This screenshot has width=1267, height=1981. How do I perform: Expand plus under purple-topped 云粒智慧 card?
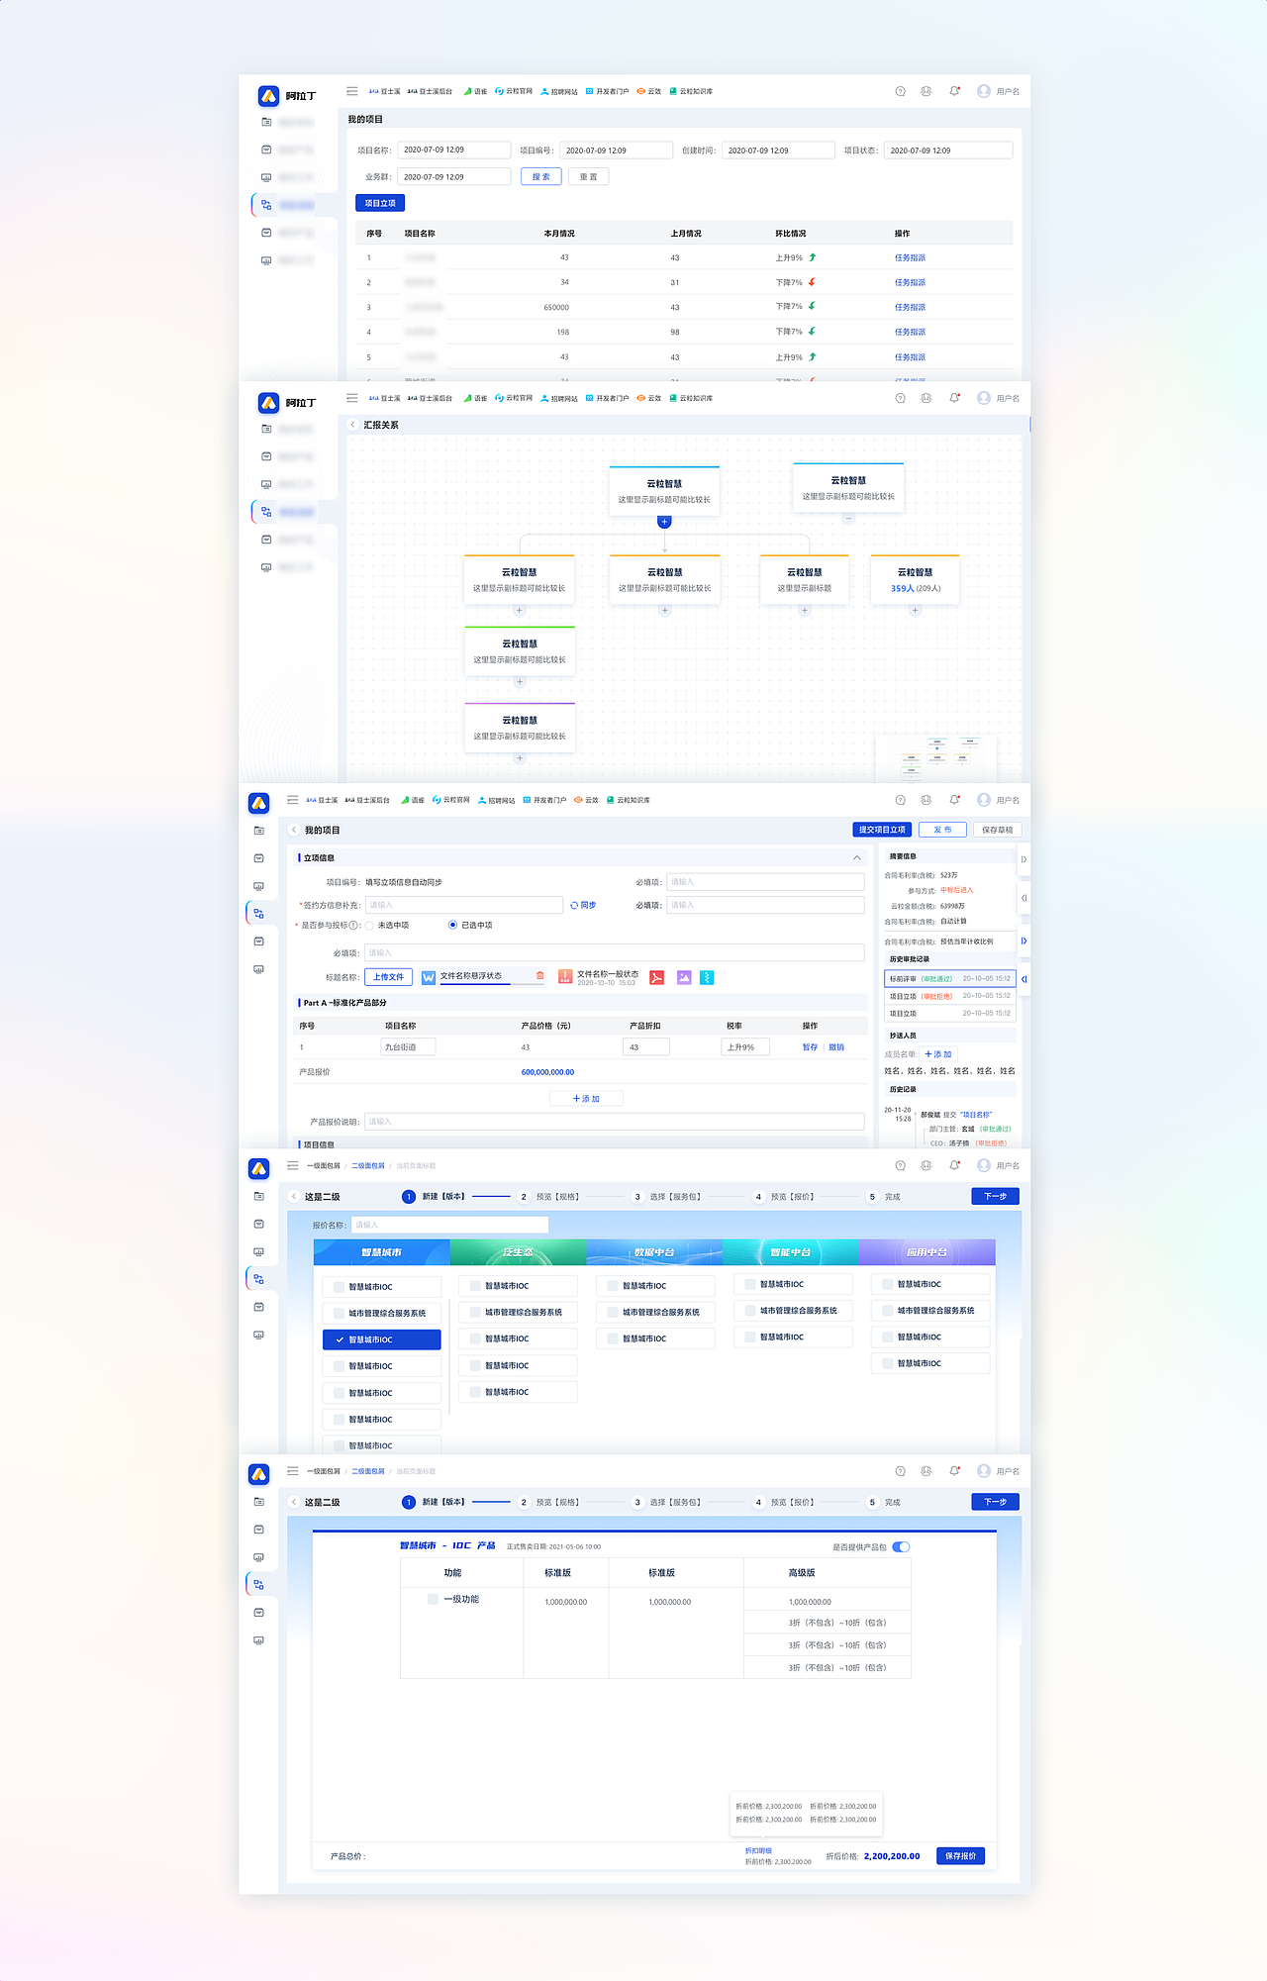519,757
